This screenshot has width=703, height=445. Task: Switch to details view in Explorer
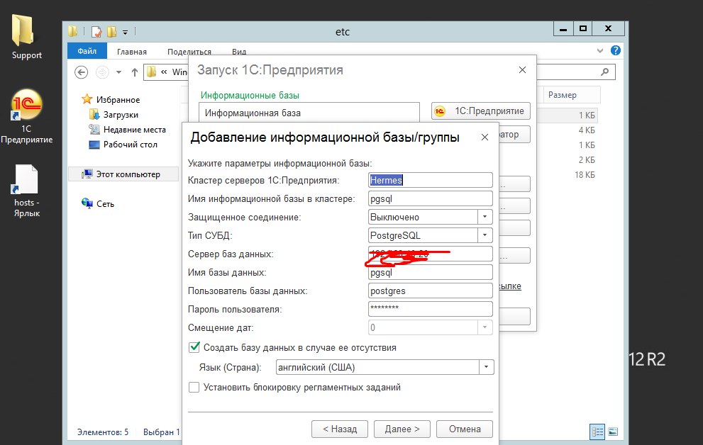[597, 432]
